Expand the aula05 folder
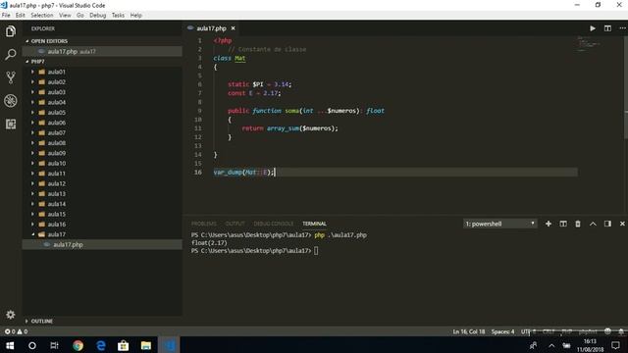The width and height of the screenshot is (628, 353). click(57, 113)
